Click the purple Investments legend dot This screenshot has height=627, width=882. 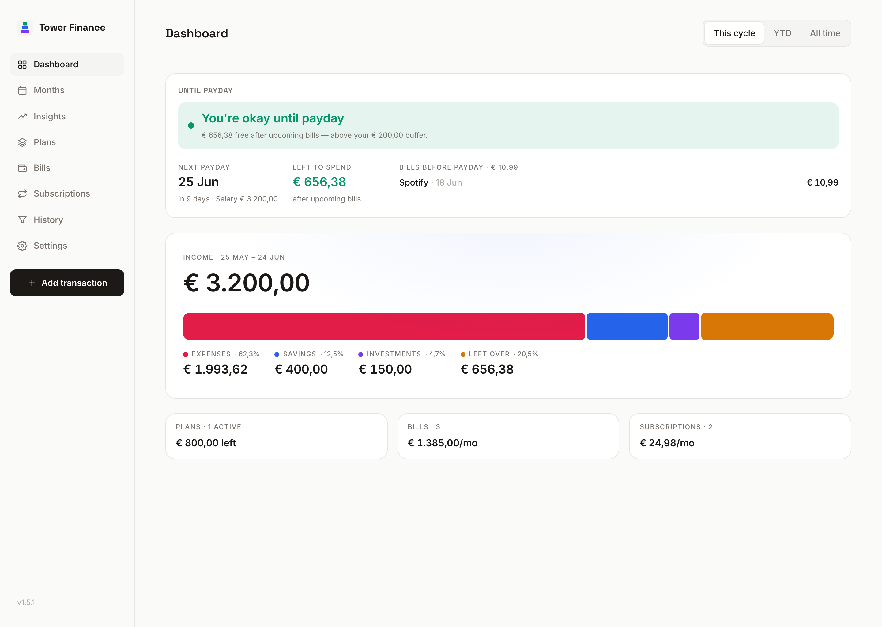(361, 355)
